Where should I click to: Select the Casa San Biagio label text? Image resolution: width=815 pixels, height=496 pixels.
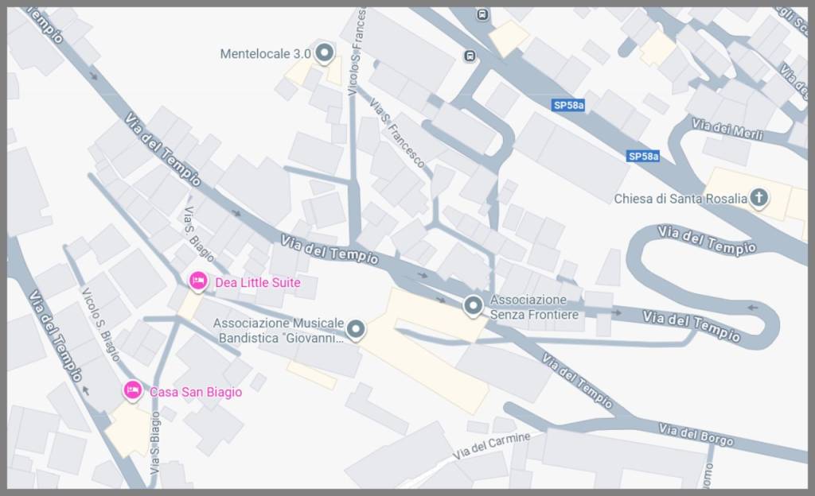pos(196,392)
